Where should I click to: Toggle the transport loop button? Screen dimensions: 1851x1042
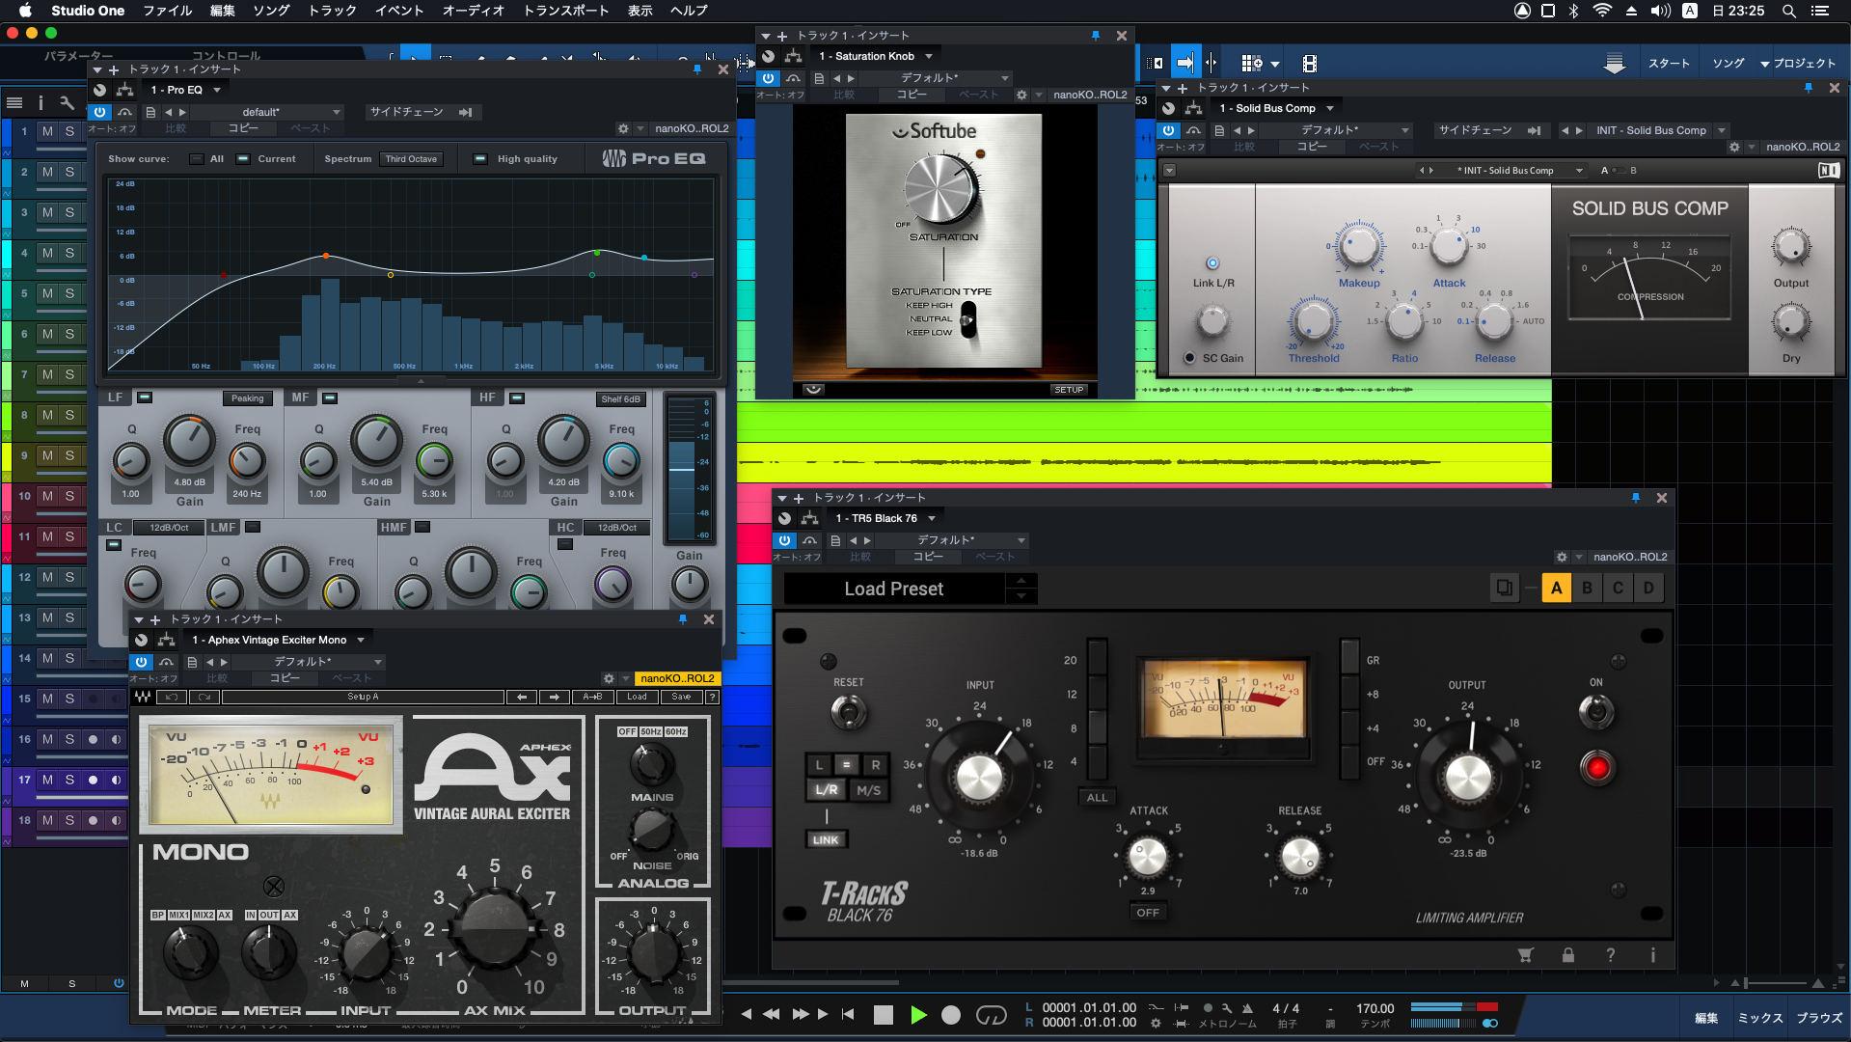point(991,1015)
